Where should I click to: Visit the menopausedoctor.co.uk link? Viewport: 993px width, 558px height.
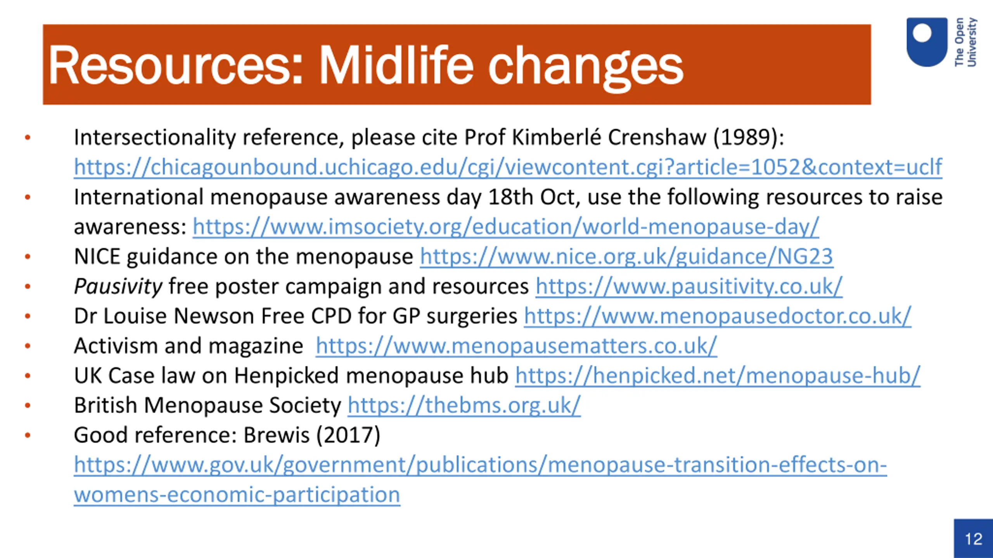point(718,316)
